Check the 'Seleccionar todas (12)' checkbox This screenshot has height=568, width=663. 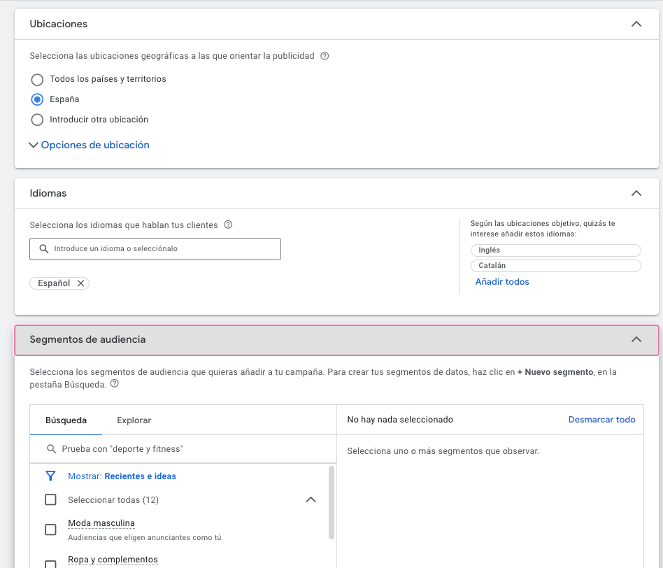[x=50, y=499]
